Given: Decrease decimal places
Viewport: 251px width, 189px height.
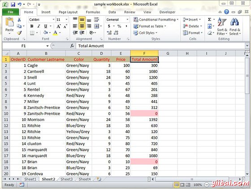Looking at the screenshot, I should tap(116, 33).
